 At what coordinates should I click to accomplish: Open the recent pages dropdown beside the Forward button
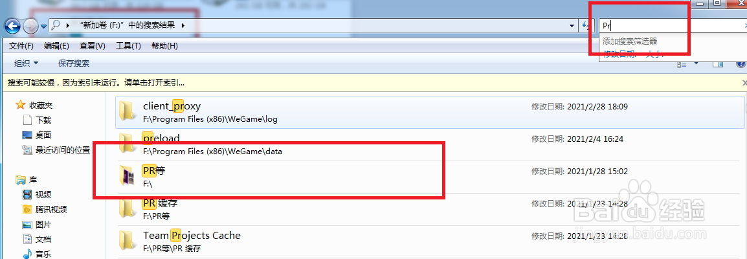point(44,26)
